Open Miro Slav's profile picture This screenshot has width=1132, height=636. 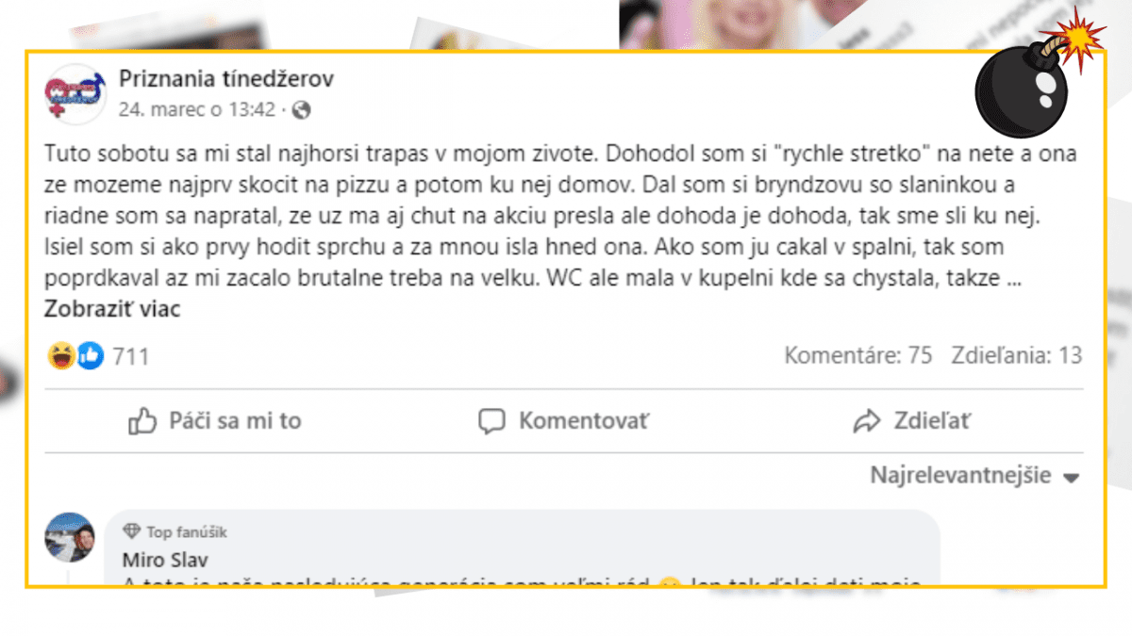point(70,537)
